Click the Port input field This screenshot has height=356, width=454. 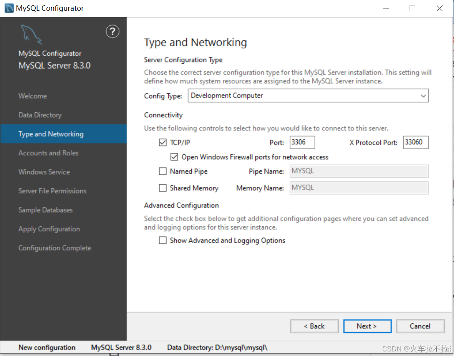tap(302, 142)
